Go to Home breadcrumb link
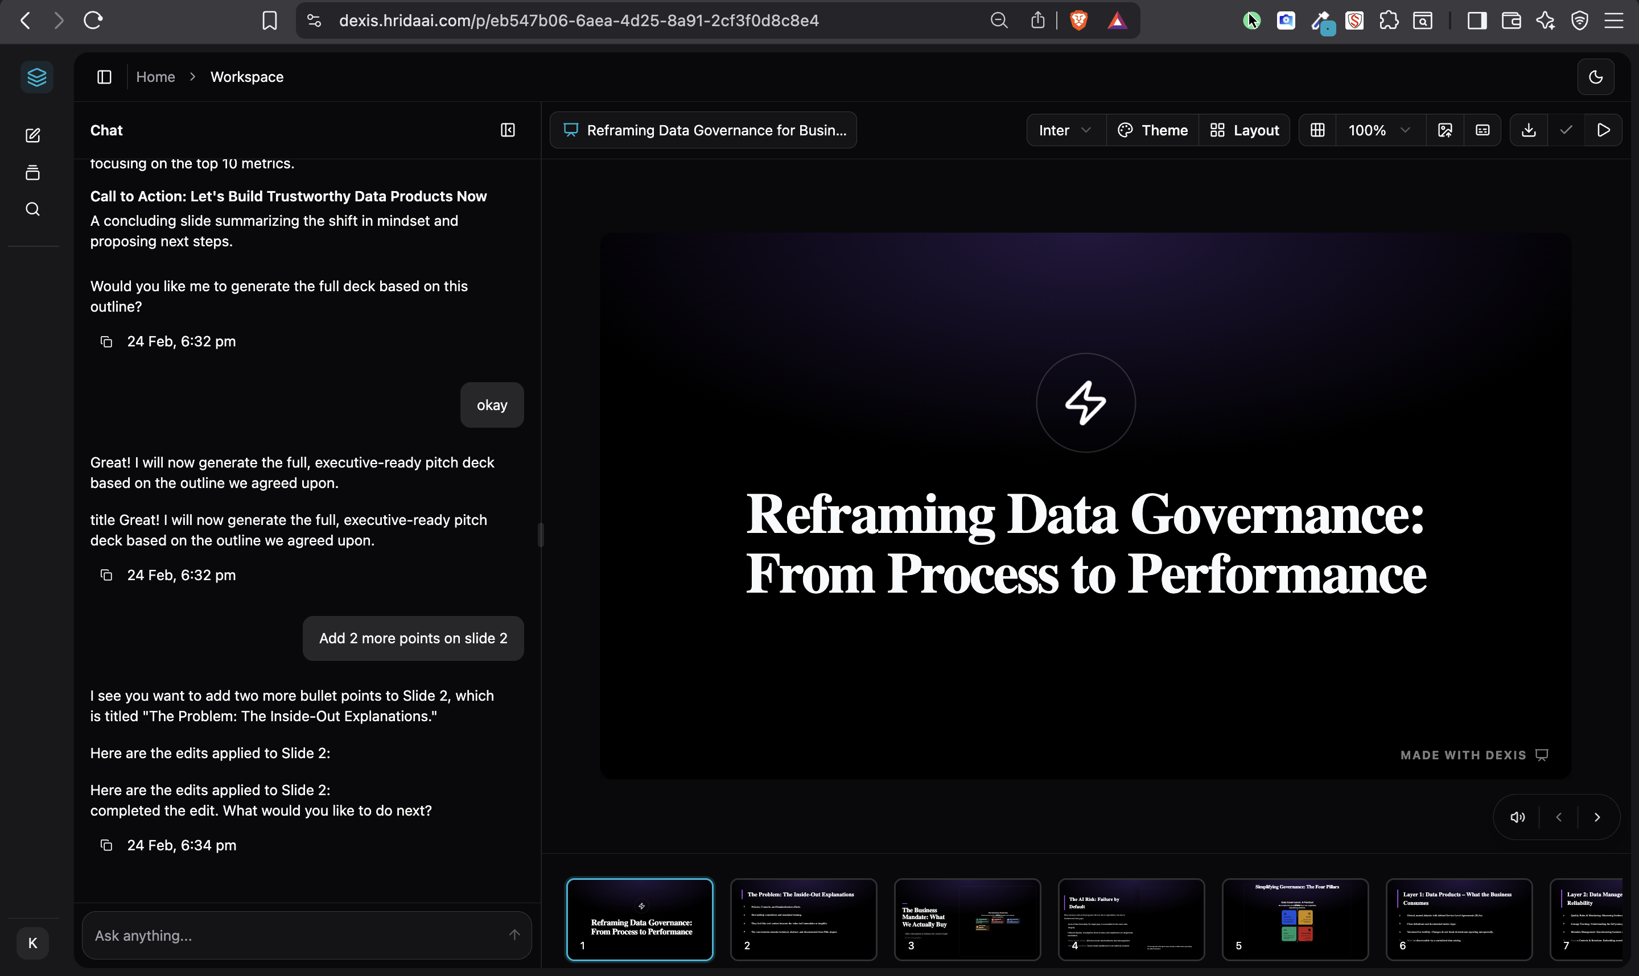The image size is (1639, 976). coord(155,77)
